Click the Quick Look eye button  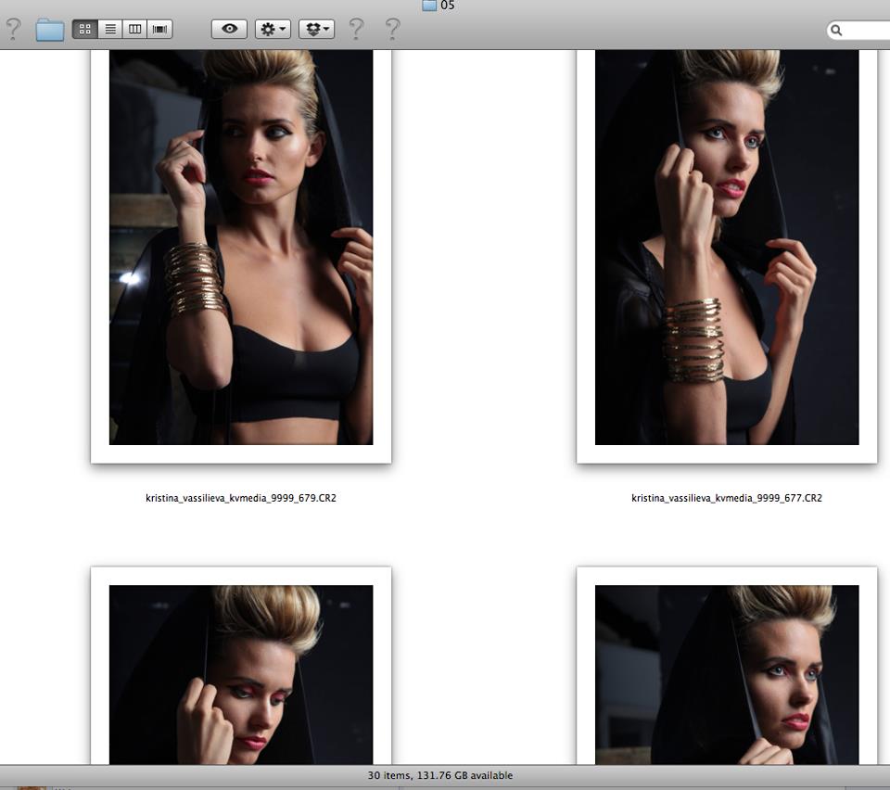point(229,29)
